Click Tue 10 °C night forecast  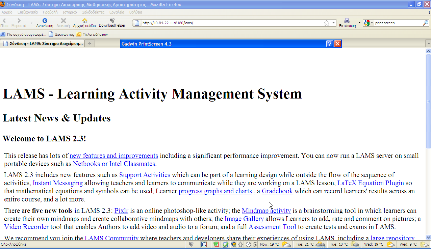pos(345,244)
